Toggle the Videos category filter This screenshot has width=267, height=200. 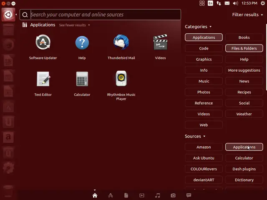point(204,114)
